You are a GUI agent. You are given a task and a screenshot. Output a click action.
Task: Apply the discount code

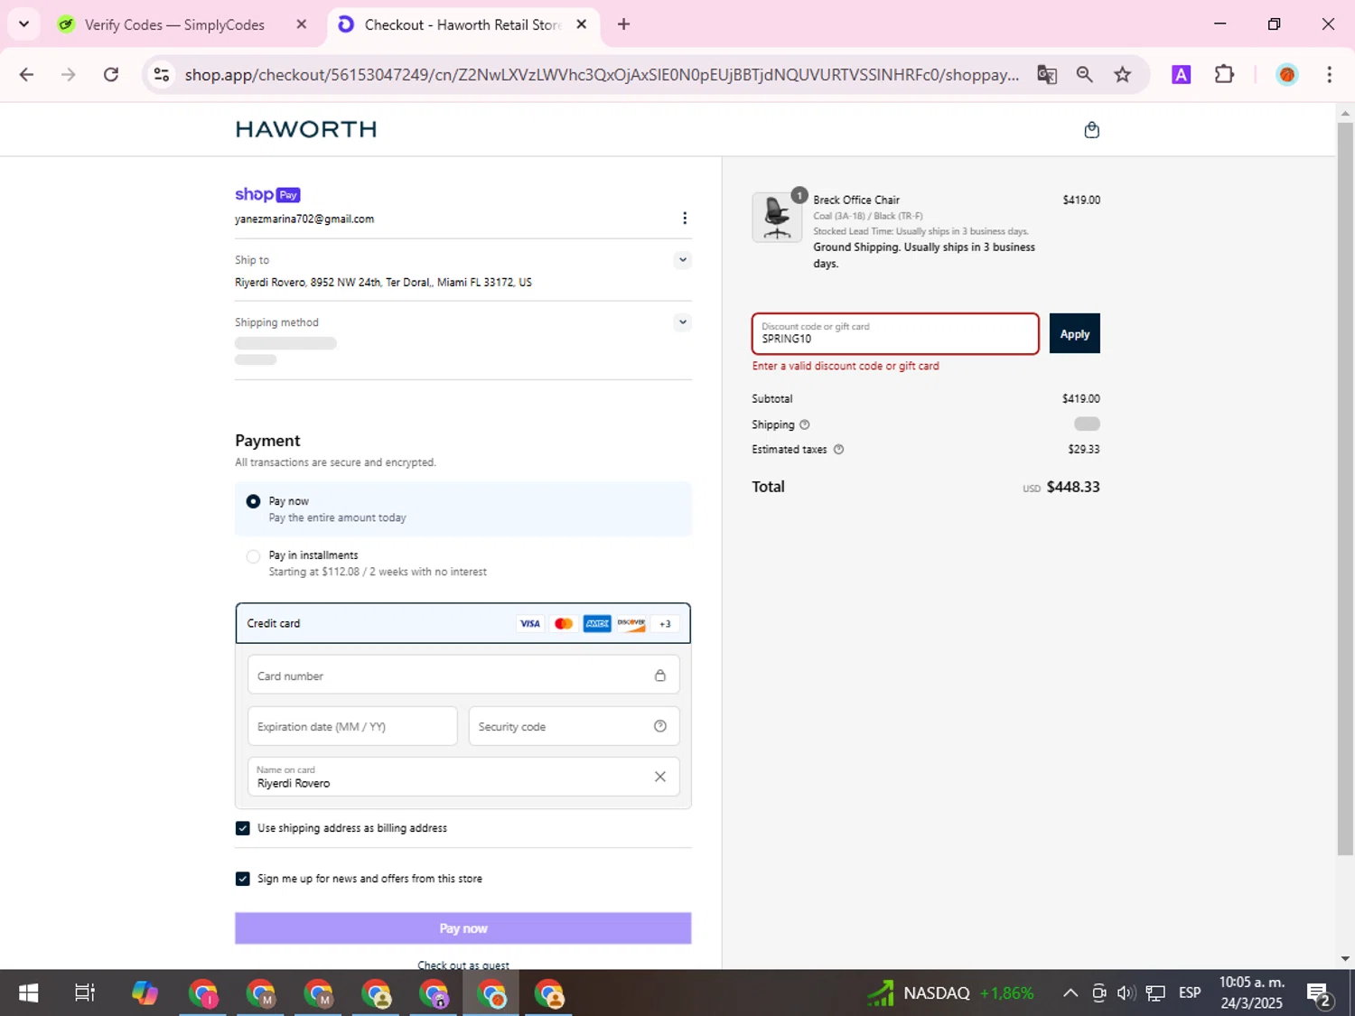[x=1074, y=333]
